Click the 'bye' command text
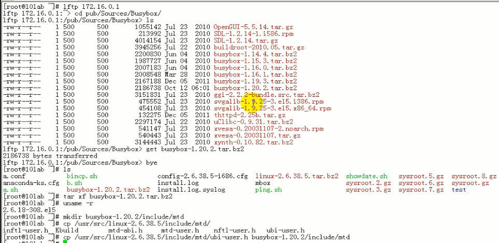The image size is (499, 243). (152, 163)
